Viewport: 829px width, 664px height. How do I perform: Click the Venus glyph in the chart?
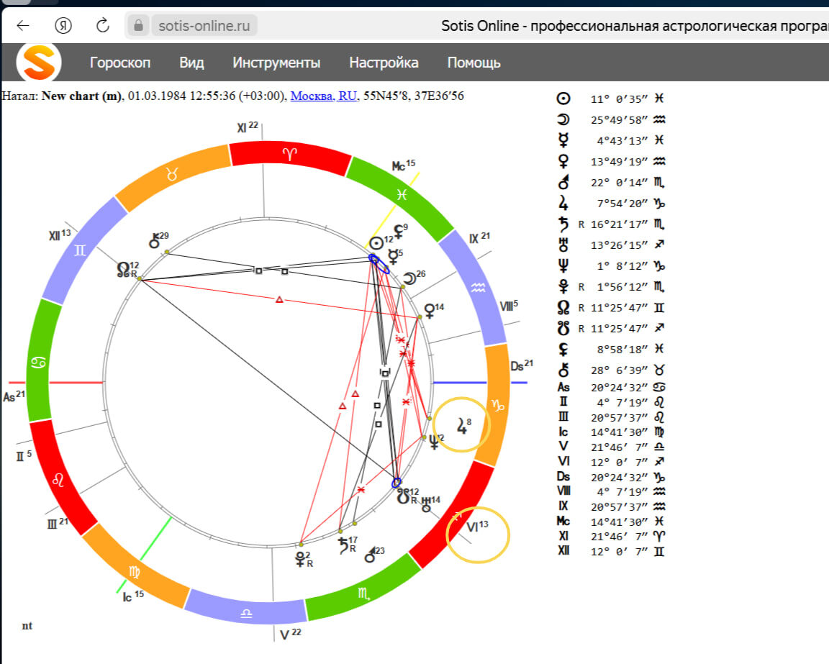pyautogui.click(x=430, y=311)
